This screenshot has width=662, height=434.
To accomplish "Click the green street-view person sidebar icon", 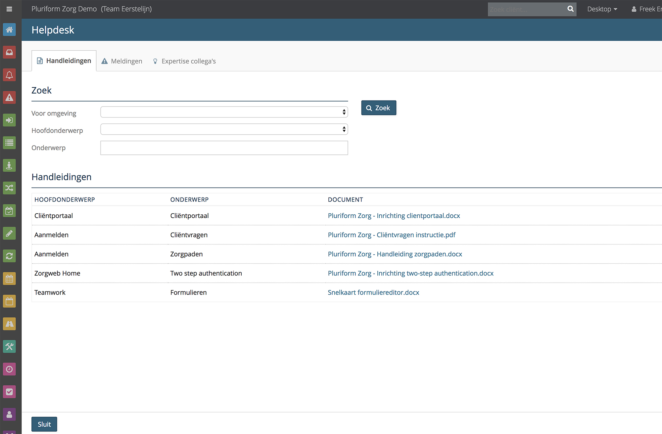I will tap(9, 165).
